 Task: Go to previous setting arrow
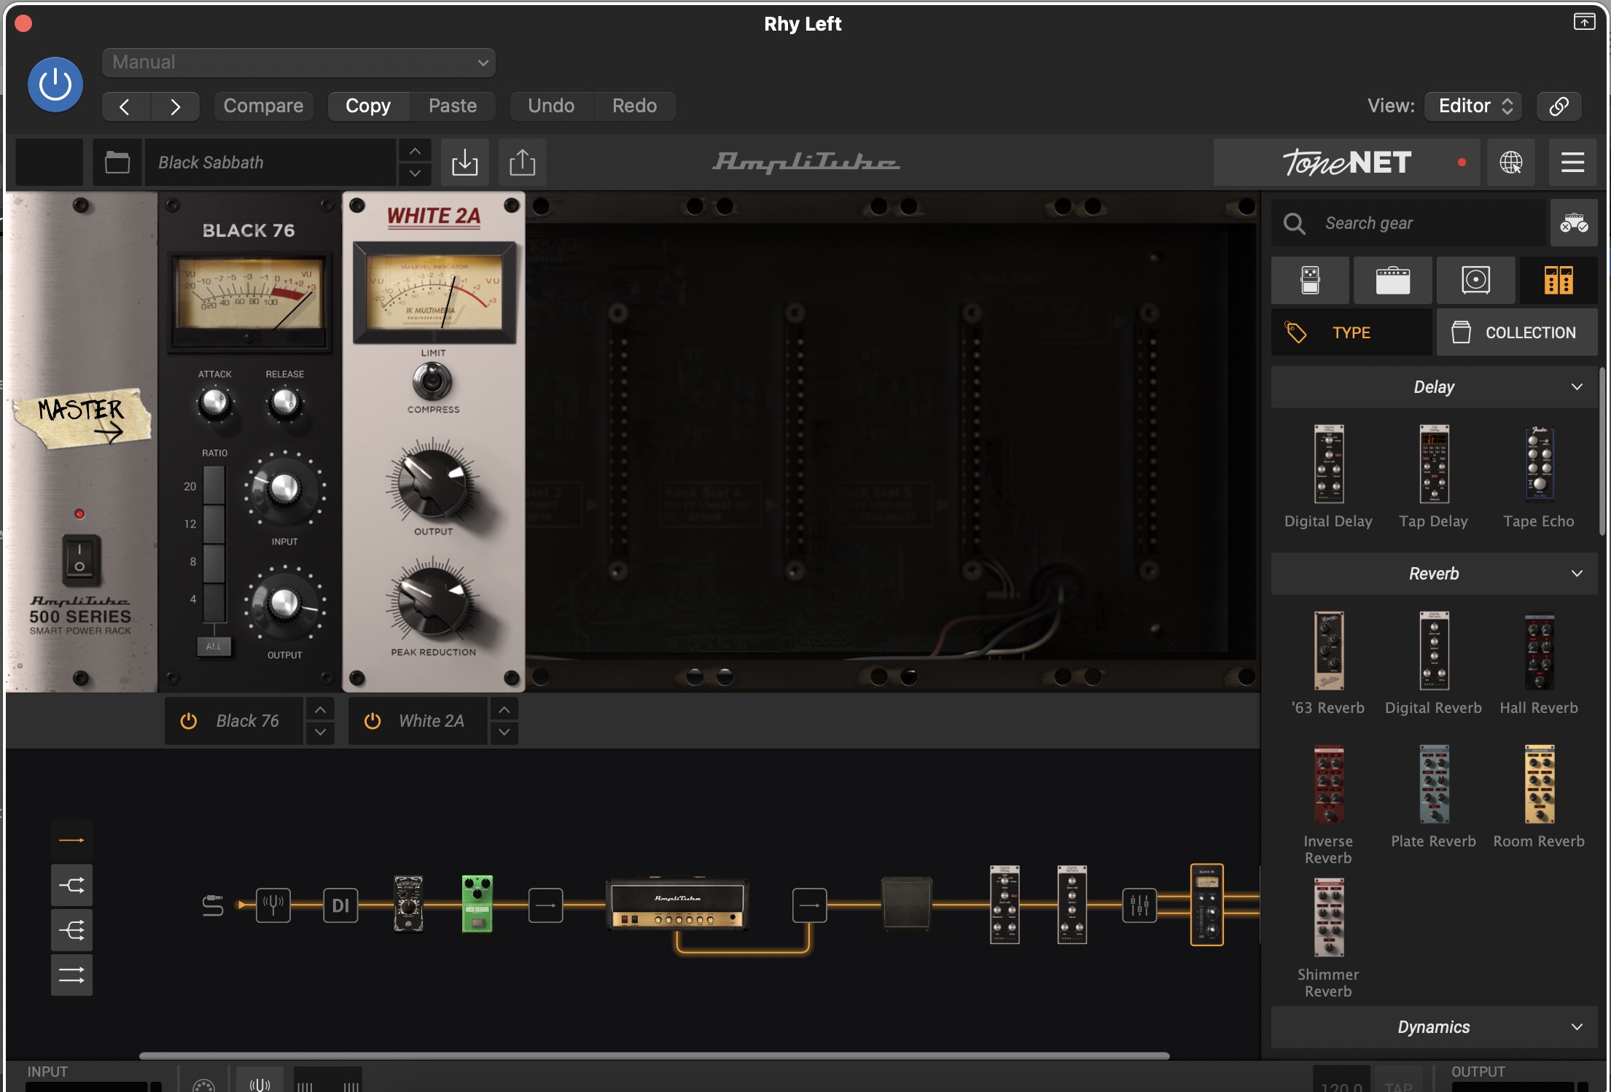click(x=125, y=106)
